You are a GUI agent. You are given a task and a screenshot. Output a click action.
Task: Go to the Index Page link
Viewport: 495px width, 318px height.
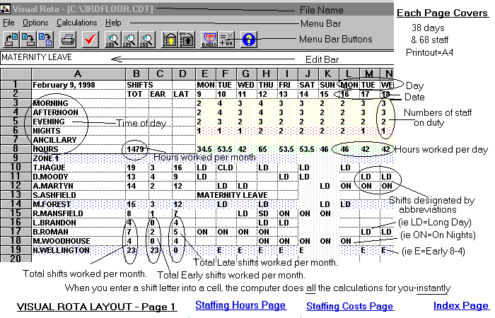[x=460, y=305]
